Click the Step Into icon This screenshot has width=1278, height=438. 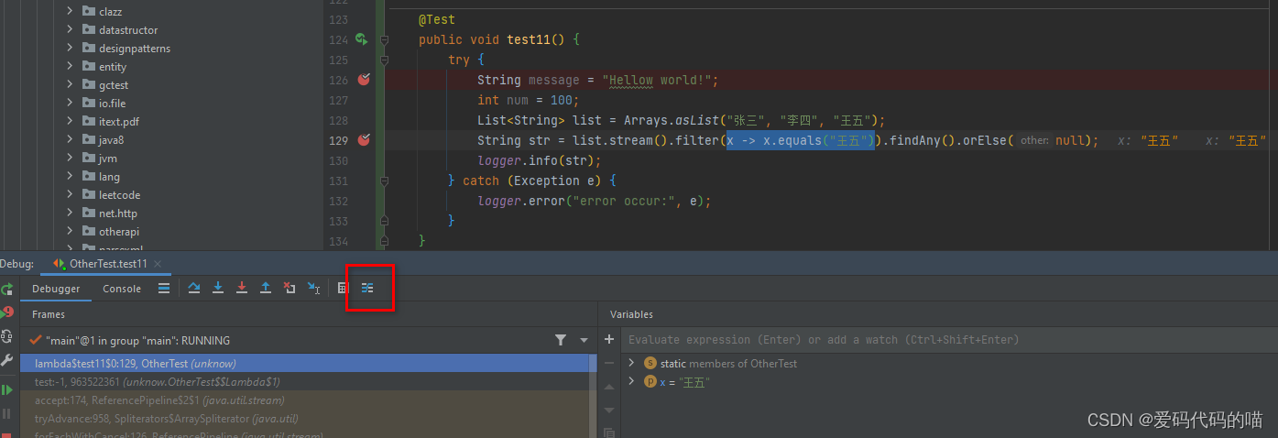point(218,288)
